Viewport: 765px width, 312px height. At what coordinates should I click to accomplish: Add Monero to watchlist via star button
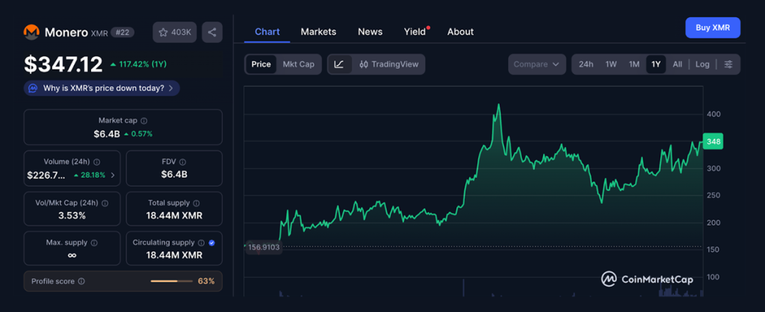176,32
